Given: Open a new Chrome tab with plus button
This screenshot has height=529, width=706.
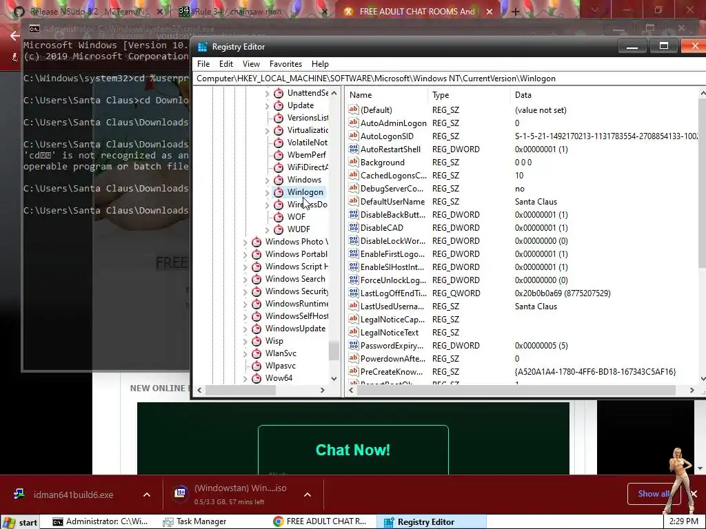Looking at the screenshot, I should (x=516, y=12).
